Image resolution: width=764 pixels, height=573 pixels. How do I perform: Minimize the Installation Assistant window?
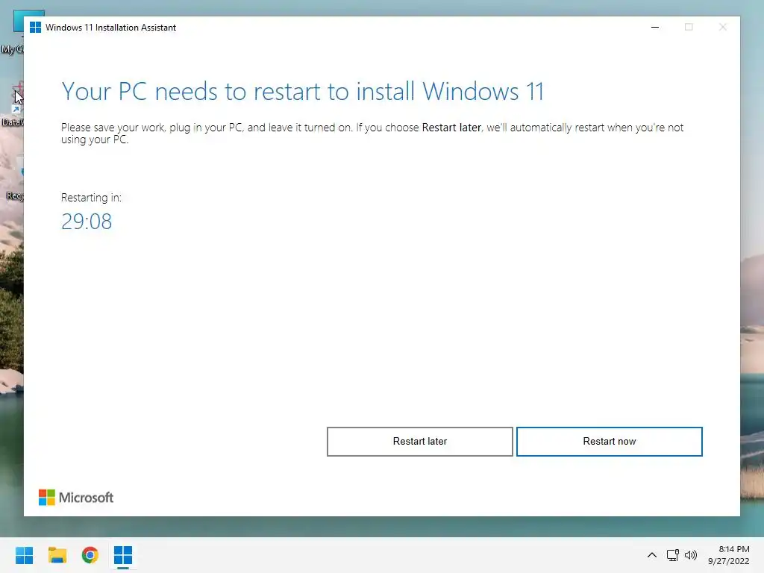pyautogui.click(x=655, y=28)
